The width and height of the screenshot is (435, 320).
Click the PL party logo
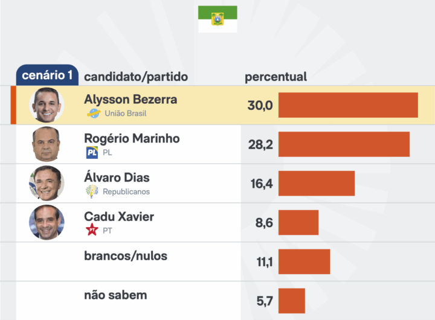tap(92, 153)
